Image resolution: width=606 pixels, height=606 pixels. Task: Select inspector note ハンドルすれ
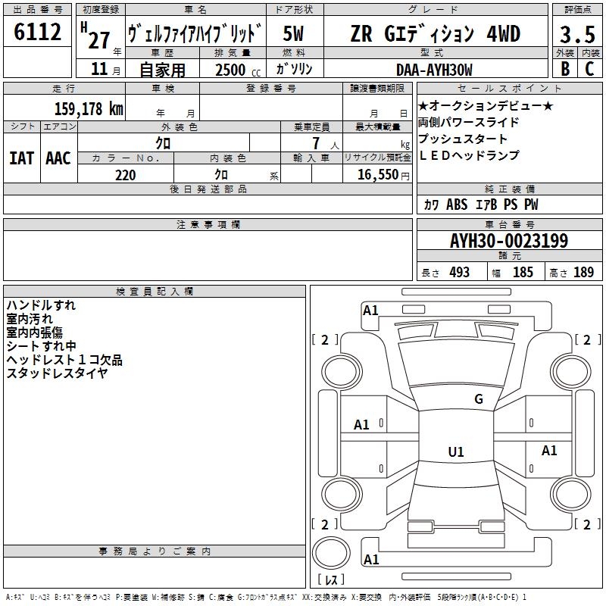tap(41, 305)
